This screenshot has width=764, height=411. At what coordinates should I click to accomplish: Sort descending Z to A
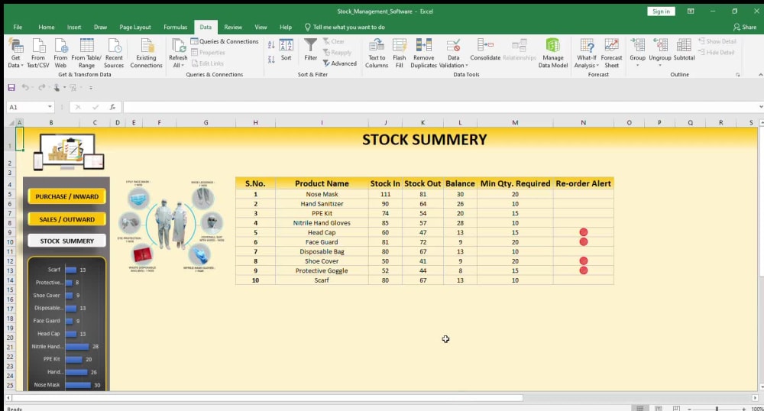[271, 60]
